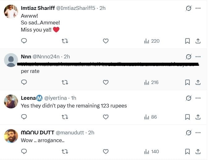
Task: Open Leena's profile via @iyertina handle
Action: point(56,98)
